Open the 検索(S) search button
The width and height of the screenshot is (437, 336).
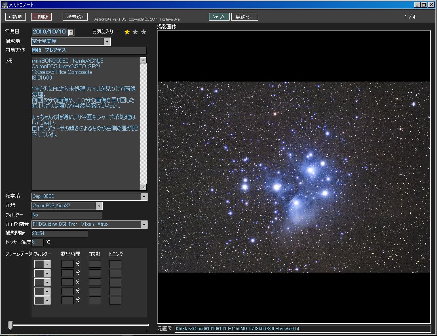[75, 17]
